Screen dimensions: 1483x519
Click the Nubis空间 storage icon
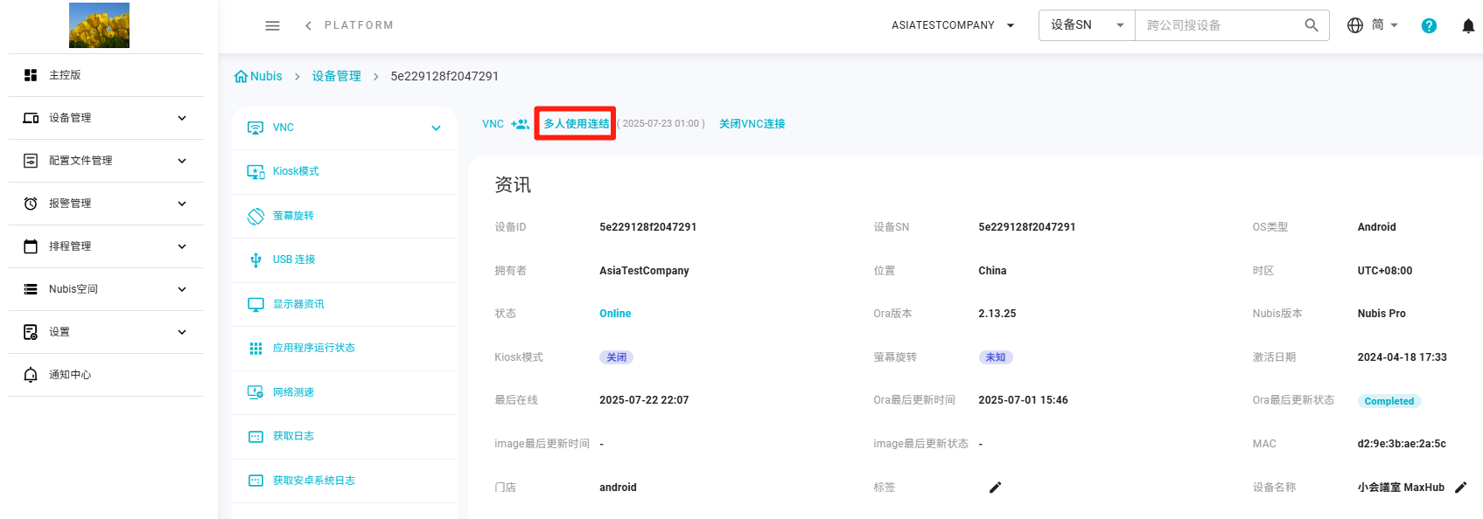(x=31, y=289)
